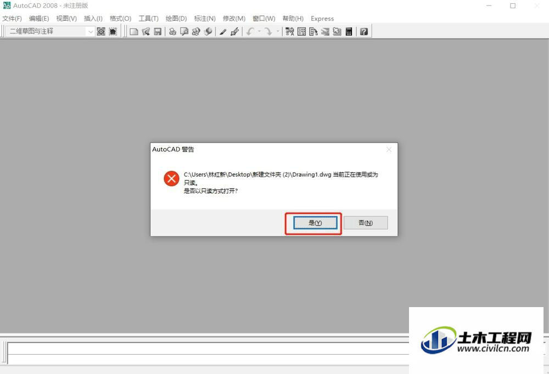Click the My Workspace house icon
This screenshot has height=374, width=549.
click(113, 31)
